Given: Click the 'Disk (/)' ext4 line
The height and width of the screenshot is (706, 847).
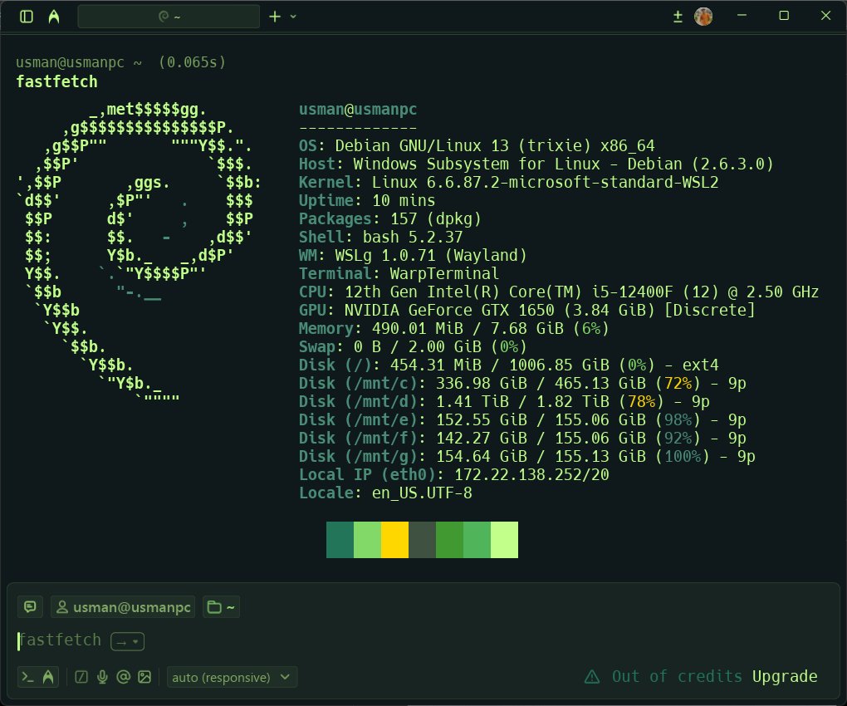Looking at the screenshot, I should [509, 365].
